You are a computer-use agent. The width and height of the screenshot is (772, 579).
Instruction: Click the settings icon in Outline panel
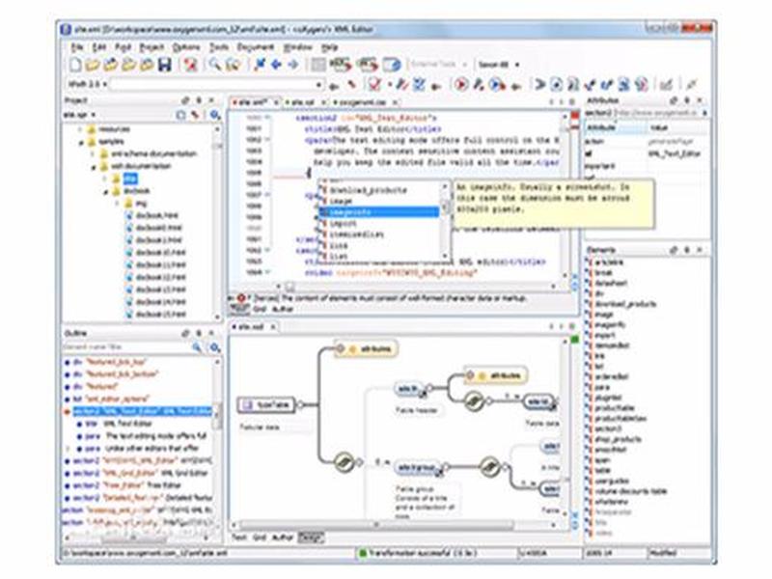tap(215, 347)
